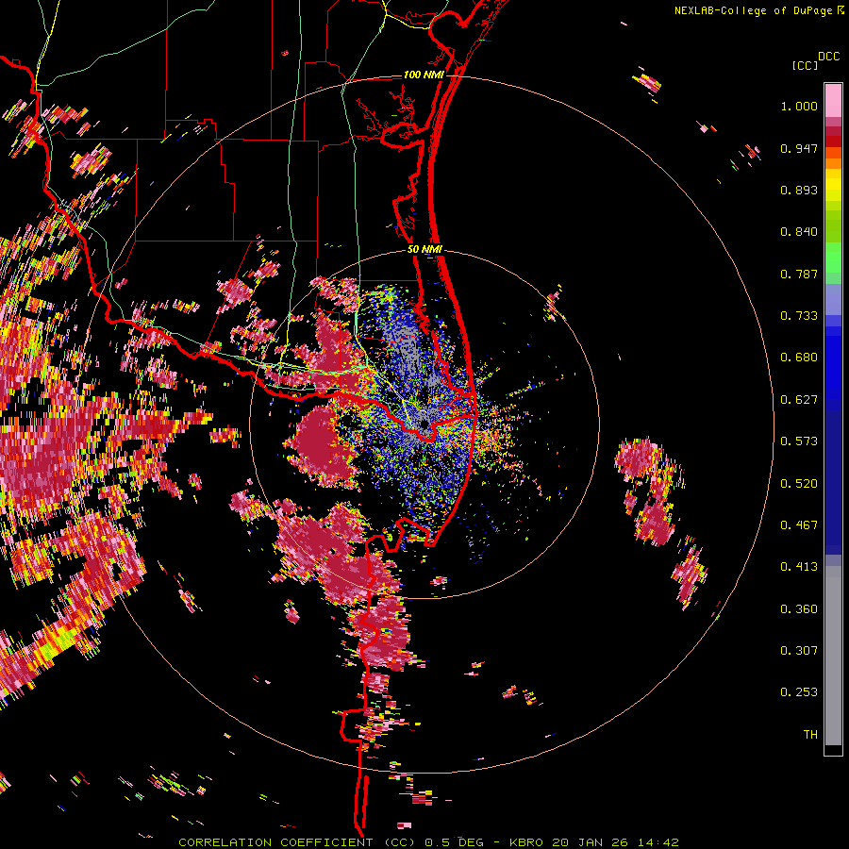
Task: Click the 0.627 scale value
Action: click(x=799, y=400)
